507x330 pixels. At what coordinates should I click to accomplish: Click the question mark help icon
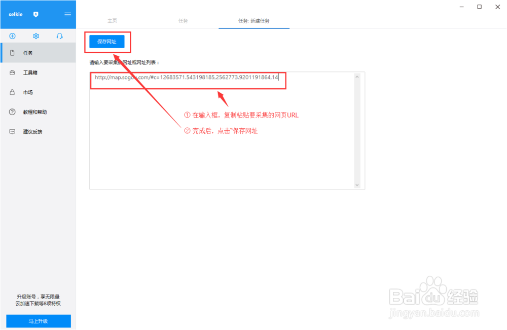coord(11,112)
